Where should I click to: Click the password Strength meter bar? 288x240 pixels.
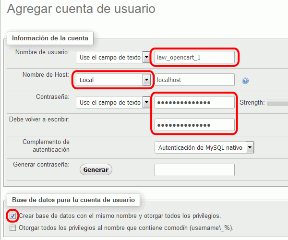click(277, 103)
